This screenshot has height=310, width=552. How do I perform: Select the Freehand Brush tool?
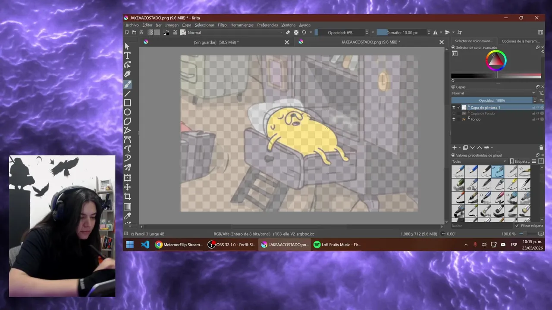[x=127, y=84]
